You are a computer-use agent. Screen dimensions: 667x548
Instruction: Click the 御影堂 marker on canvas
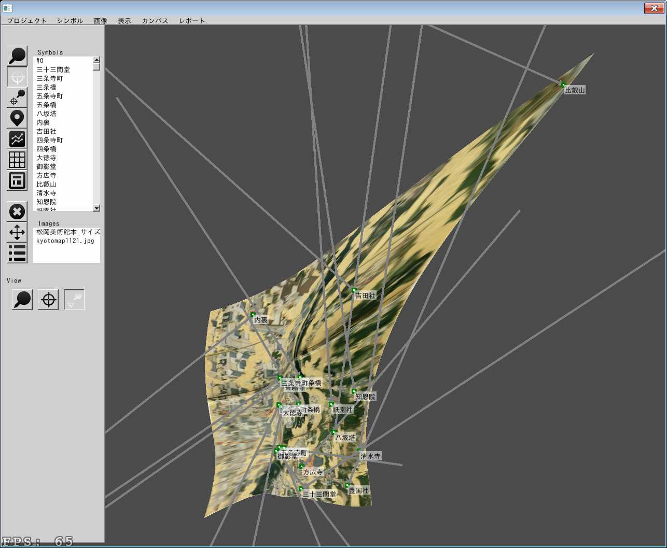(x=276, y=451)
